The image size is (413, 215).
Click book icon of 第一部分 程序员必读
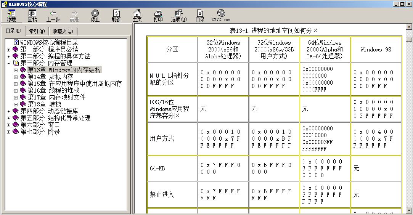(16, 49)
